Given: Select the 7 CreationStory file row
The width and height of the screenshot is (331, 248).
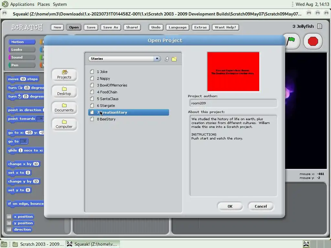Looking at the screenshot, I should (129, 112).
